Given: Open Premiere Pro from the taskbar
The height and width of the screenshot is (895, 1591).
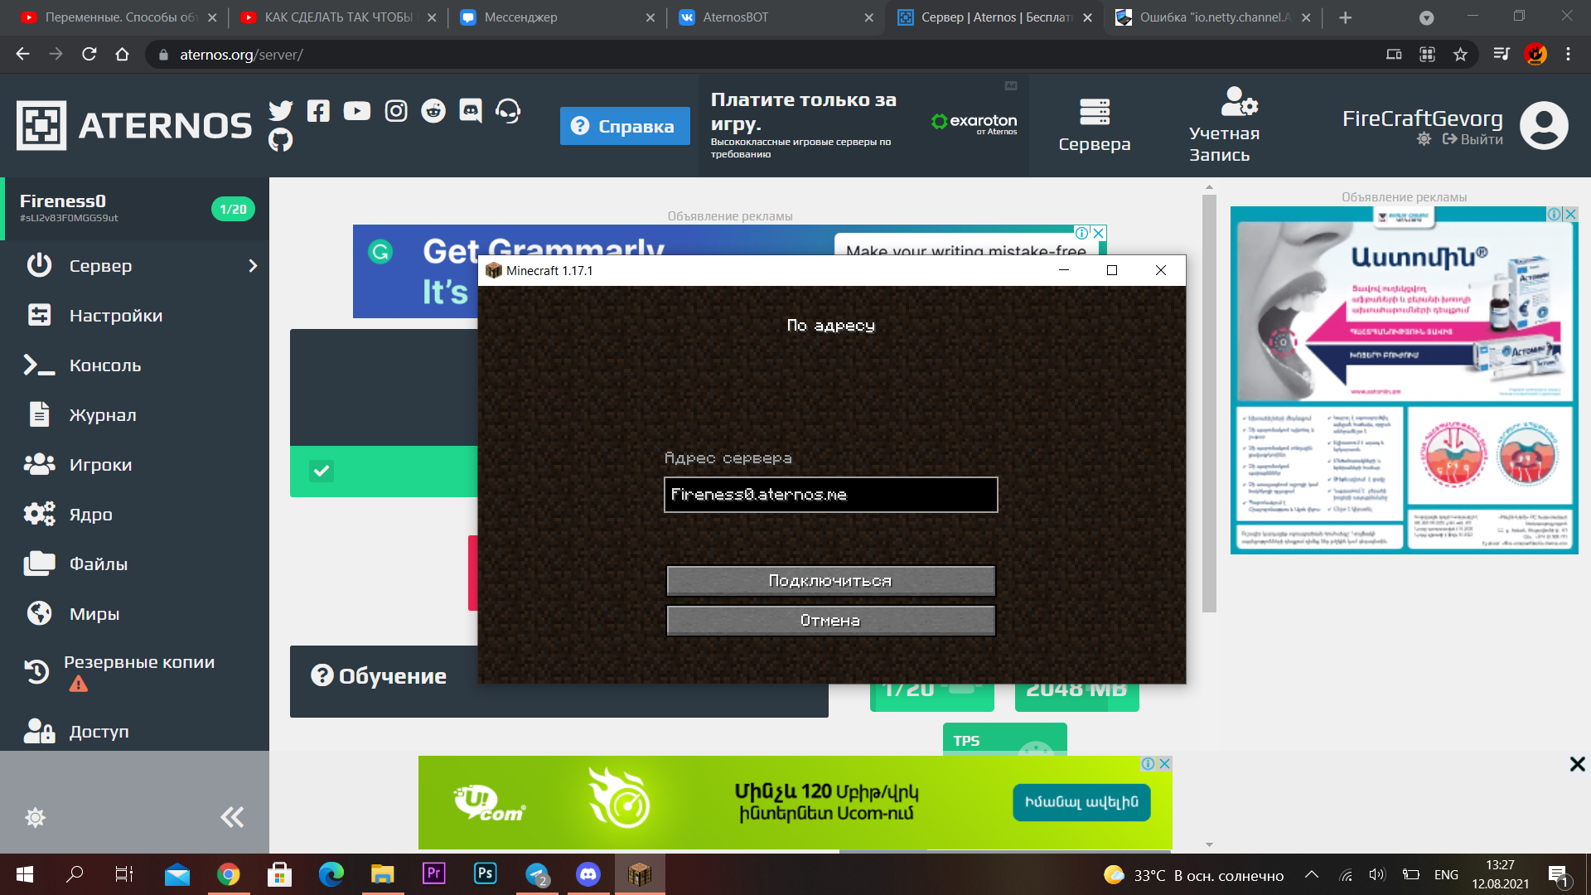Looking at the screenshot, I should click(x=434, y=874).
